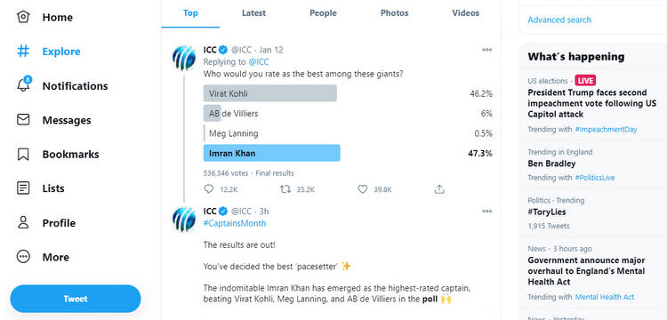Image resolution: width=667 pixels, height=320 pixels.
Task: Switch to the People tab
Action: 323,13
